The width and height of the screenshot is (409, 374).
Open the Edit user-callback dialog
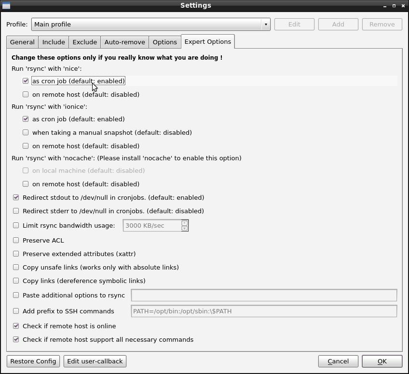[x=95, y=361]
